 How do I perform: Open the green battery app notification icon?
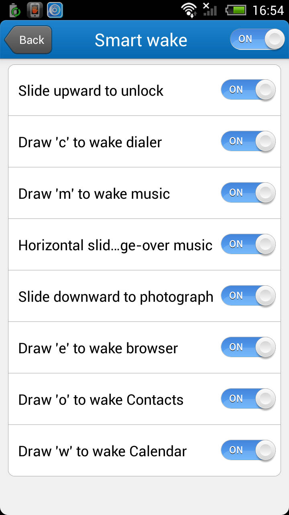tap(14, 10)
